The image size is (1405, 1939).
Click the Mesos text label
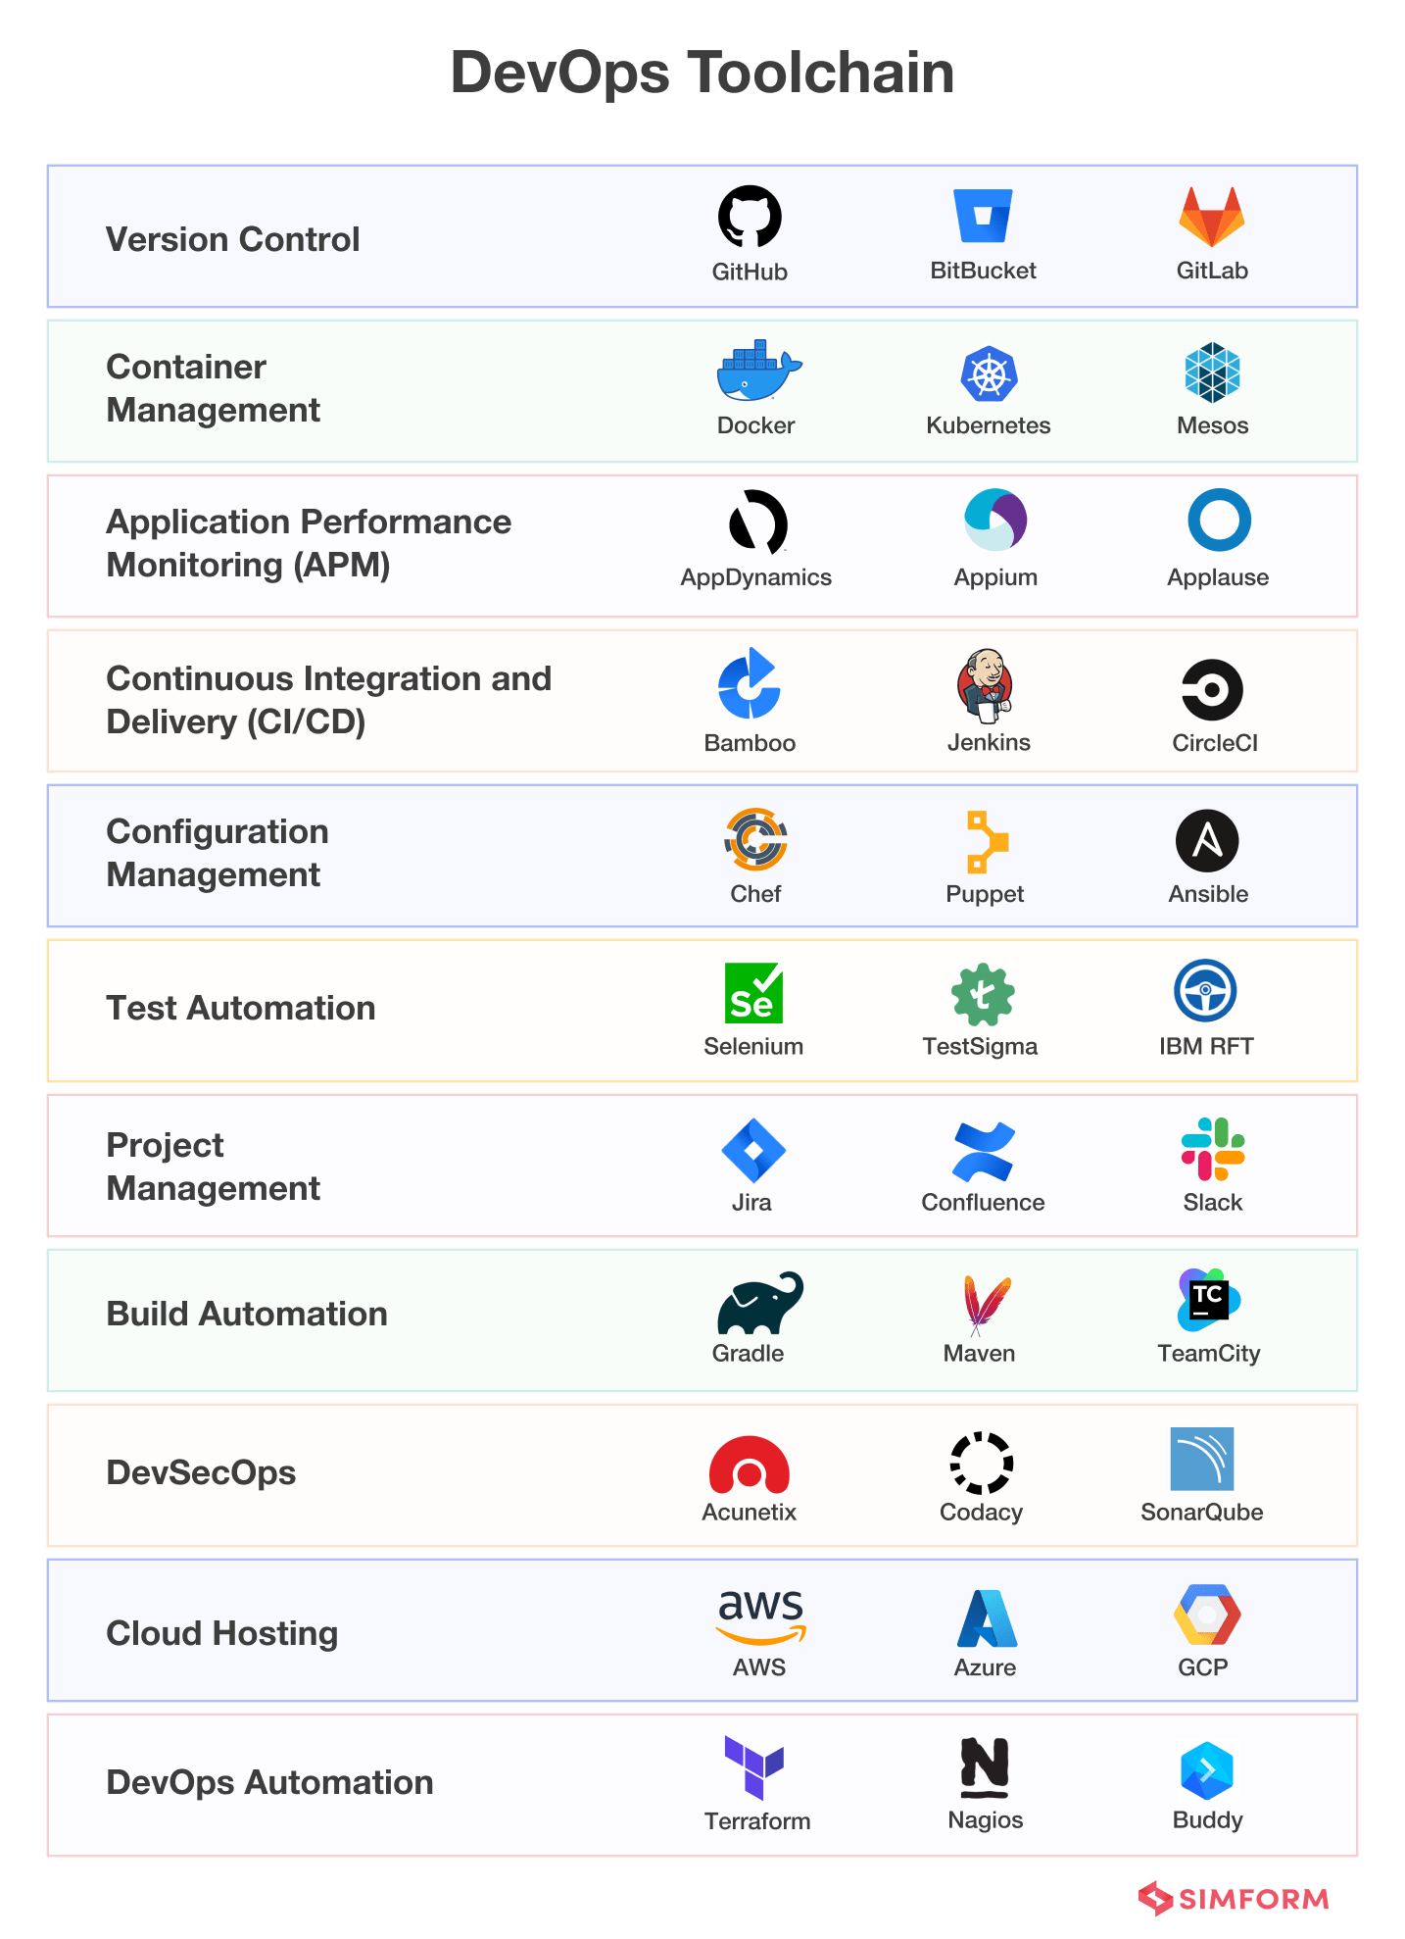tap(1213, 425)
